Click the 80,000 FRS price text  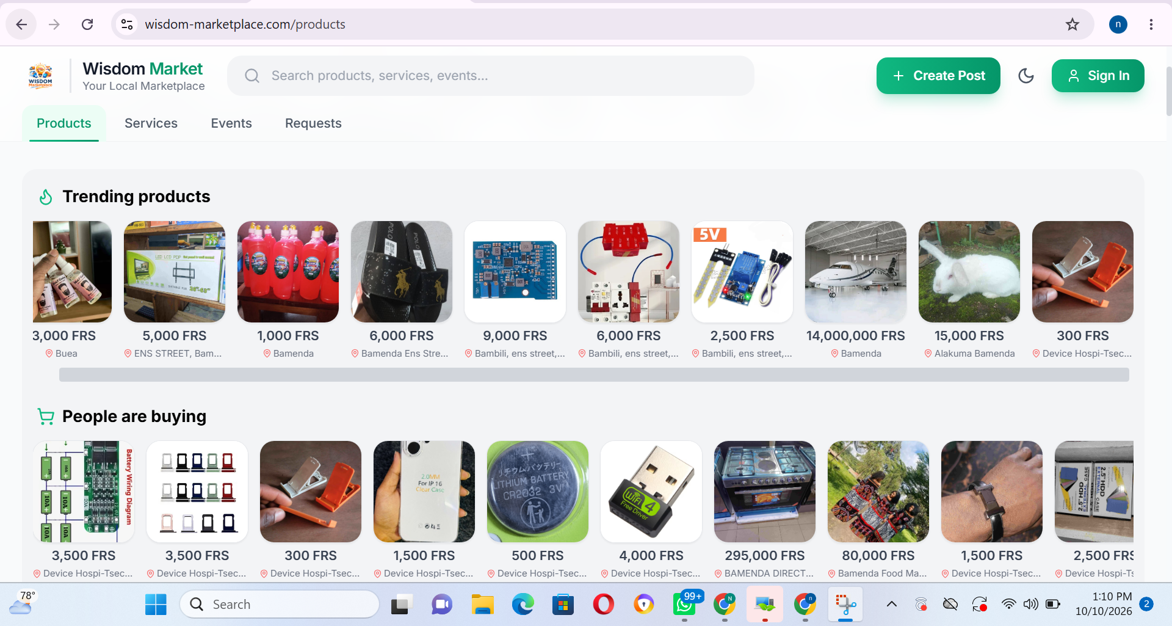point(878,556)
